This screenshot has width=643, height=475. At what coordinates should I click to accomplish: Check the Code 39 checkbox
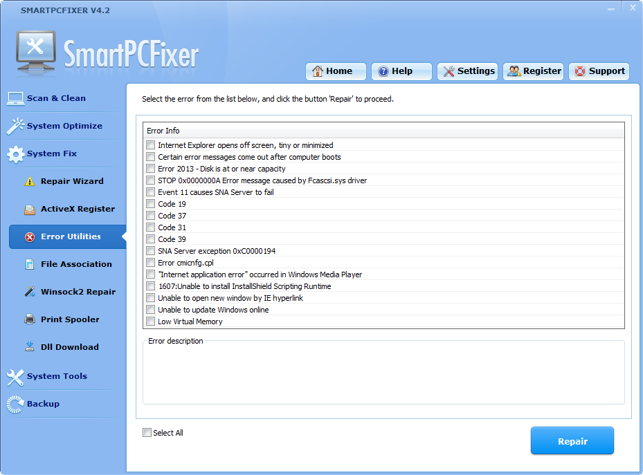150,239
